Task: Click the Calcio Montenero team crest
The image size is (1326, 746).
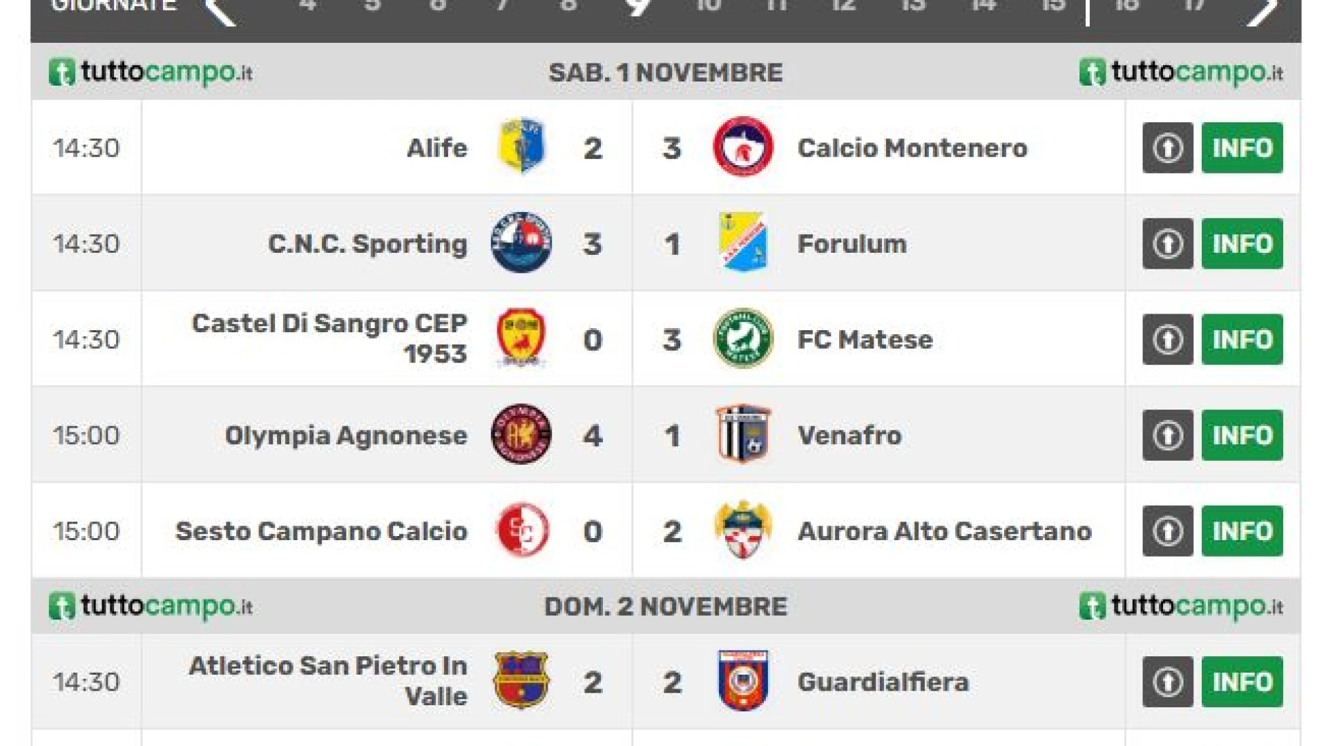Action: [743, 147]
